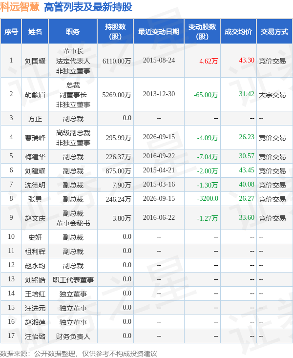The height and width of the screenshot is (358, 293).
Task: Click 梅建华's holding 226.37万
Action: click(x=118, y=157)
